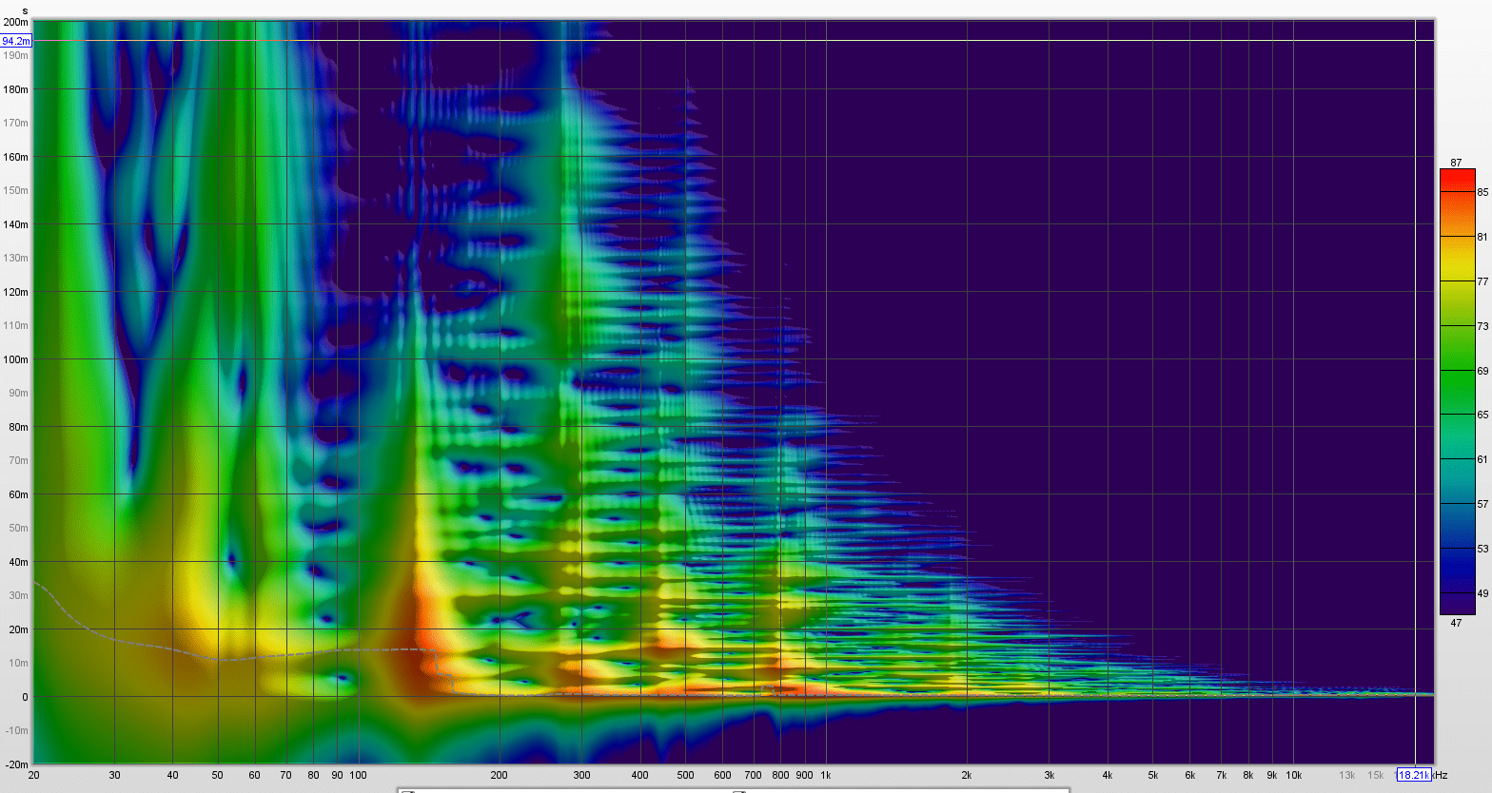Screen dimensions: 1492x793
Task: Click the 87 label on colour scale
Action: coord(1456,164)
